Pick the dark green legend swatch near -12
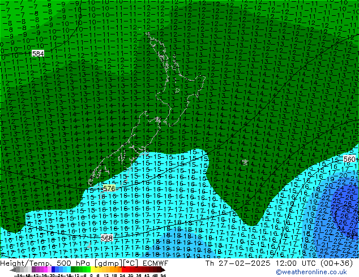Viewport: 359px width, 277px height. coord(73,269)
